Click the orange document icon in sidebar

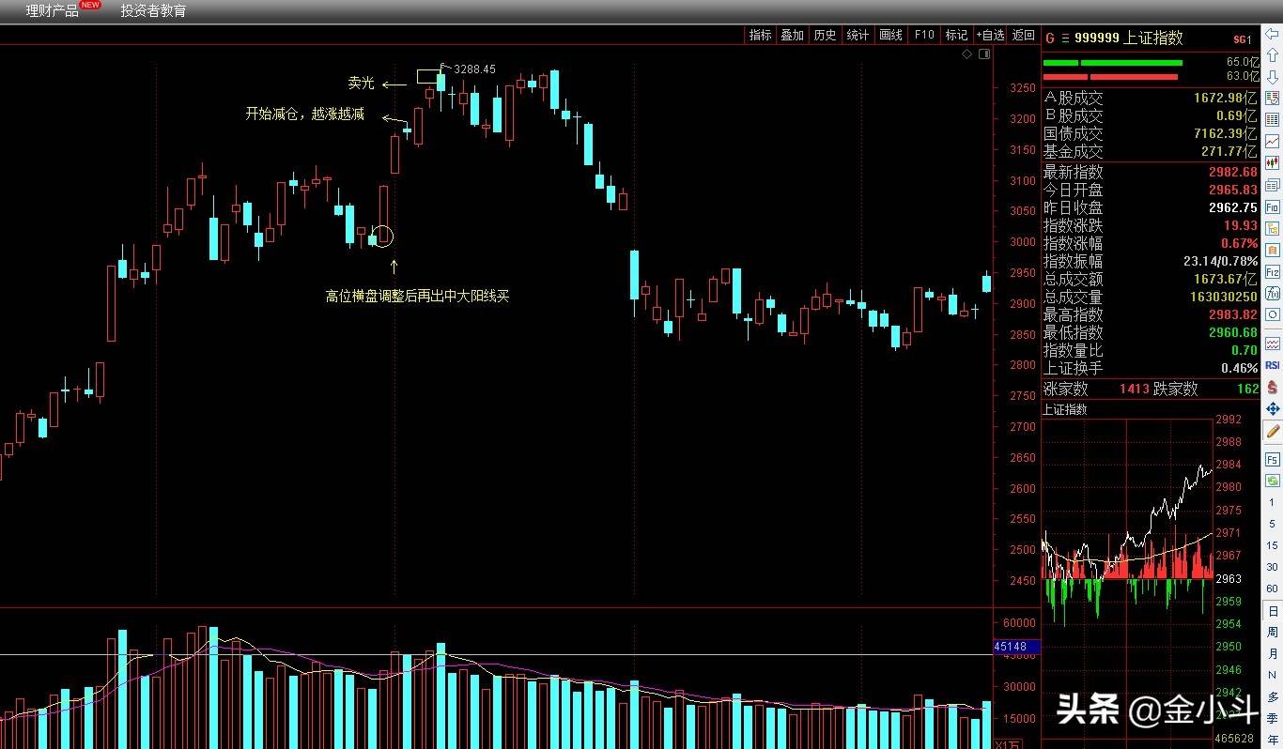pos(1273,250)
